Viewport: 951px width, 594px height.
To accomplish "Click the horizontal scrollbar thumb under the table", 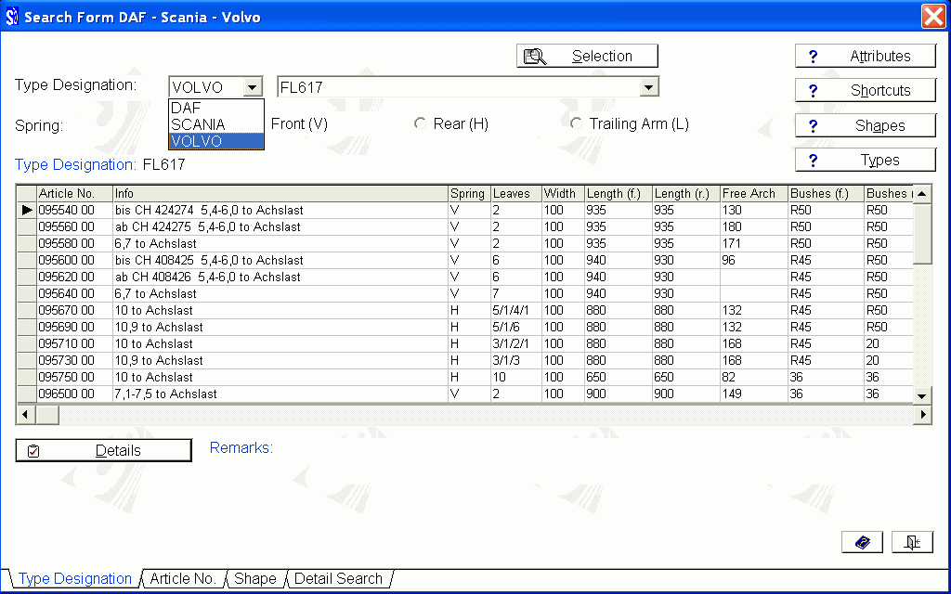I will click(x=46, y=415).
